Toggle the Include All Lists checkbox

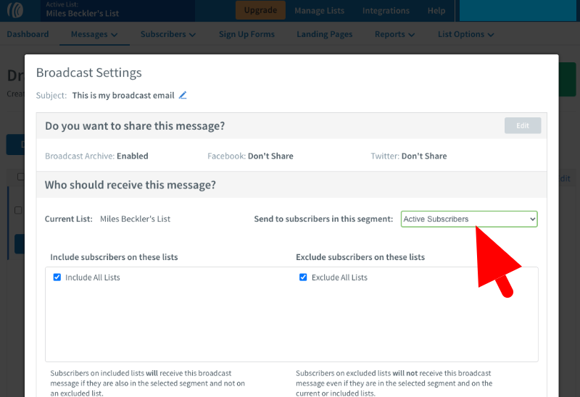tap(57, 277)
